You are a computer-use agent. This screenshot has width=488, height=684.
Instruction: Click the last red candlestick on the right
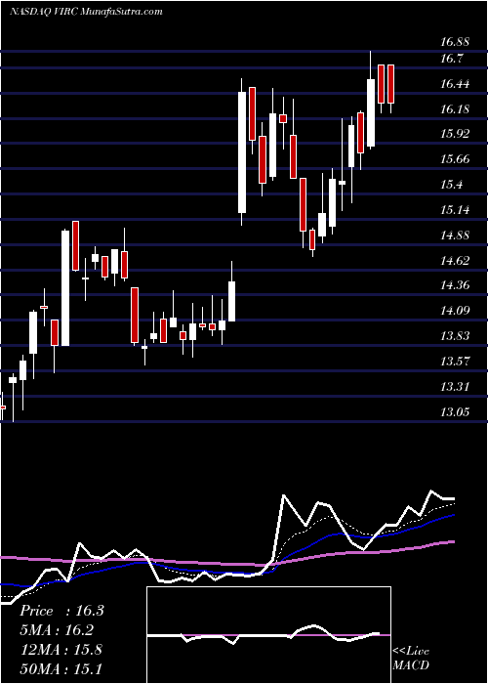390,84
